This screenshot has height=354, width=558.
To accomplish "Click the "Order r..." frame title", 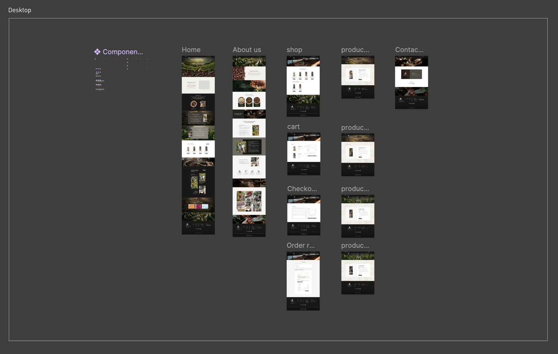I will (x=300, y=245).
